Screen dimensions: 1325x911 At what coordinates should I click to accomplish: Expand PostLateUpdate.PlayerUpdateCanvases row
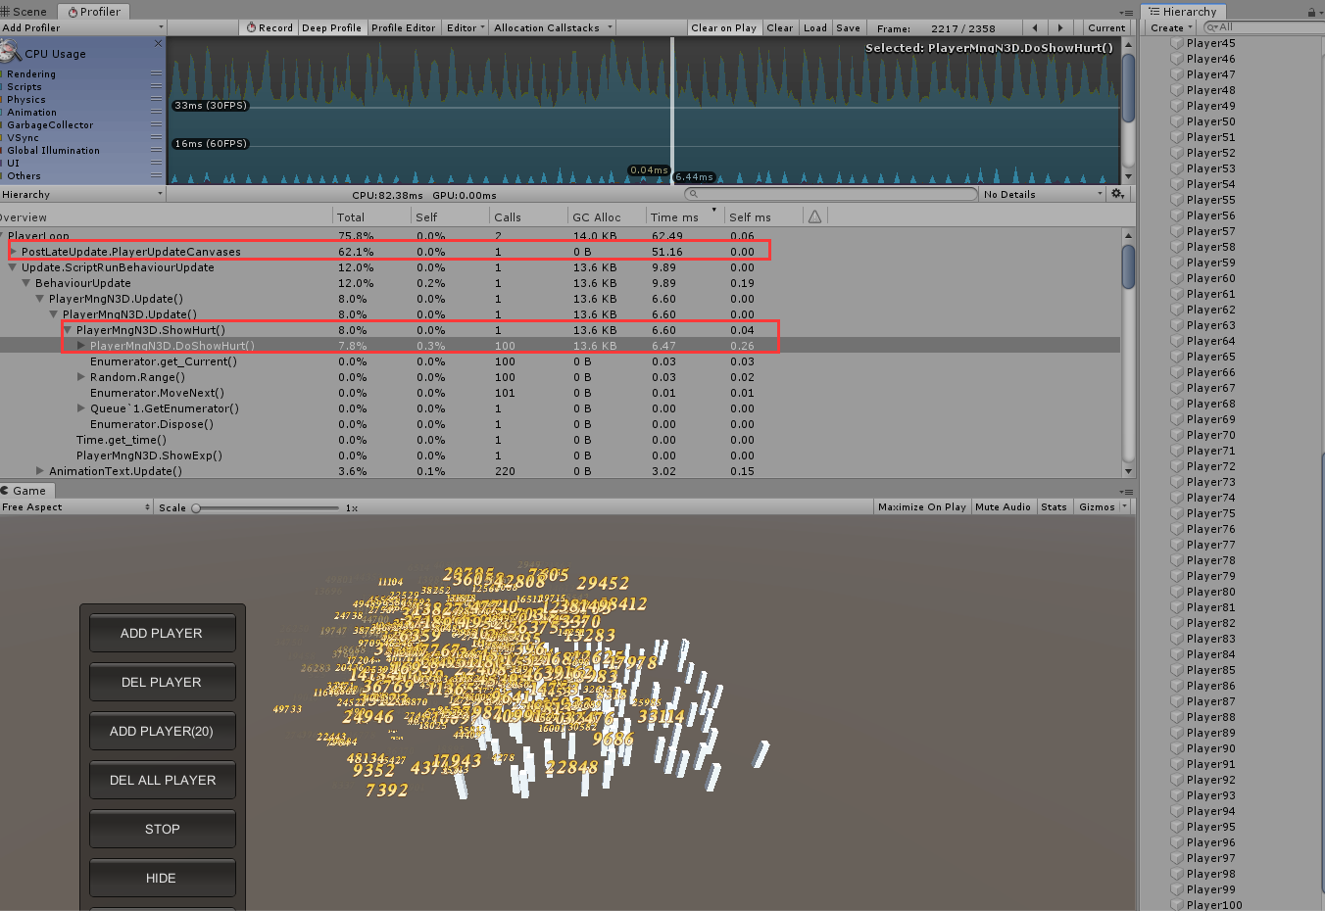tap(14, 252)
